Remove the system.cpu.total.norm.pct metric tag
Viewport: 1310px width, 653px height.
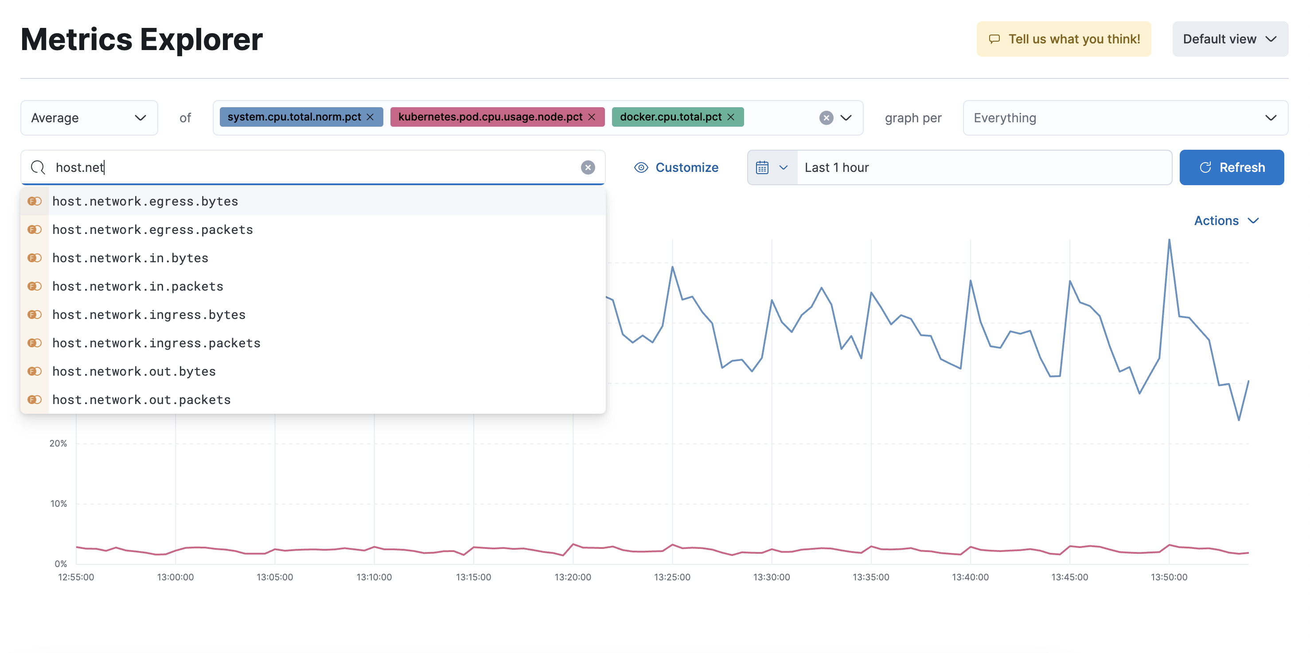click(370, 117)
